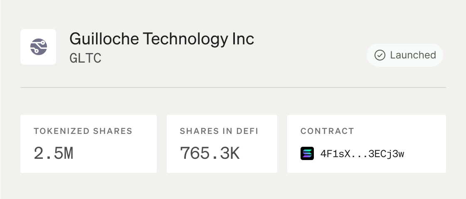
Task: Click the Guilloche Technology circuit logo icon
Action: point(38,47)
